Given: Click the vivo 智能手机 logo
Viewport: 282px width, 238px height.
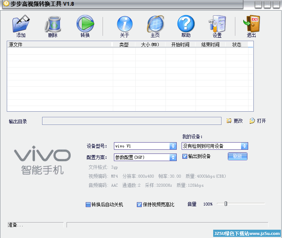Looking at the screenshot, I should [42, 160].
